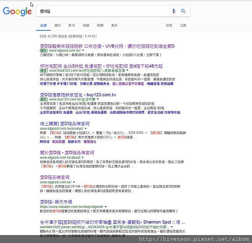Click the blue search magnifier icon
Image resolution: width=252 pixels, height=243 pixels.
pos(183,11)
